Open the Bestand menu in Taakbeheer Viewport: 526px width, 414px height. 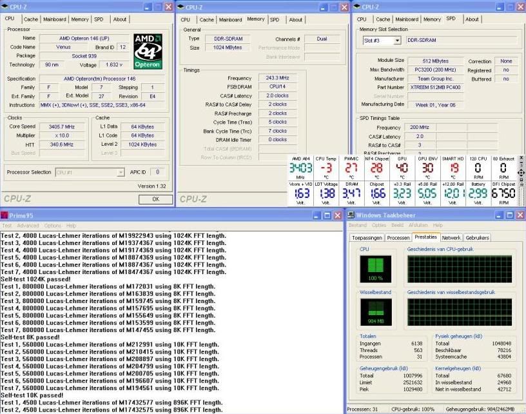click(358, 225)
